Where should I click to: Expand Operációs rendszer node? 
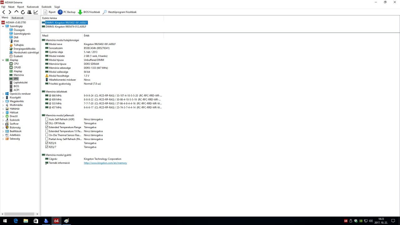[x=3, y=94]
